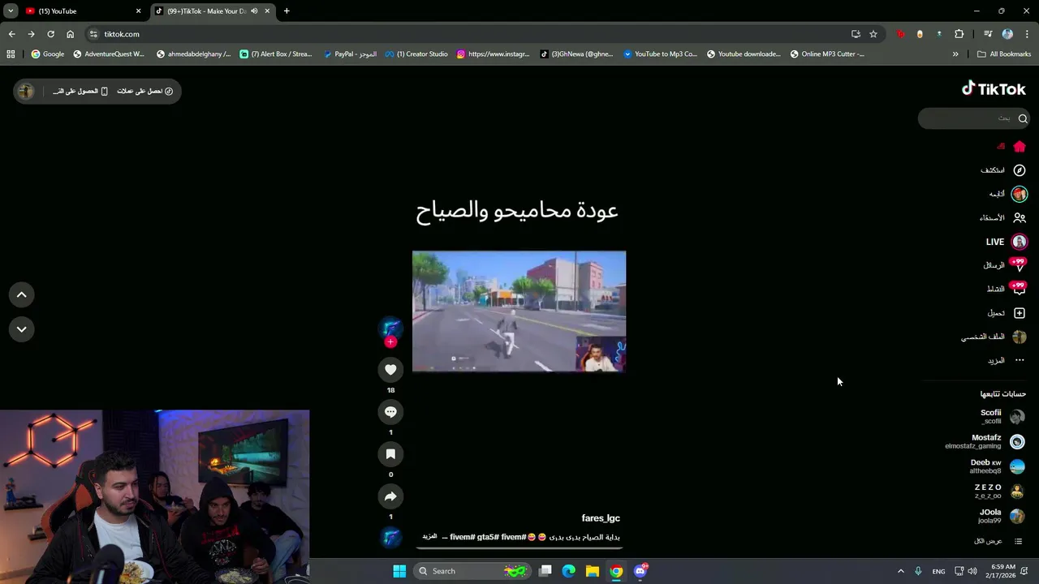
Task: Open Upload plus-square icon in sidebar
Action: click(1020, 313)
